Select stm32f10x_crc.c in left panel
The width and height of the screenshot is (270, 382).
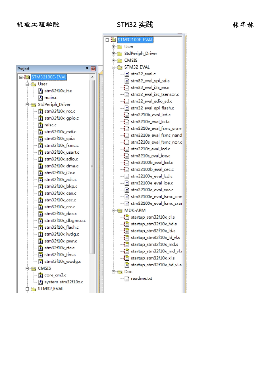(x=60, y=207)
